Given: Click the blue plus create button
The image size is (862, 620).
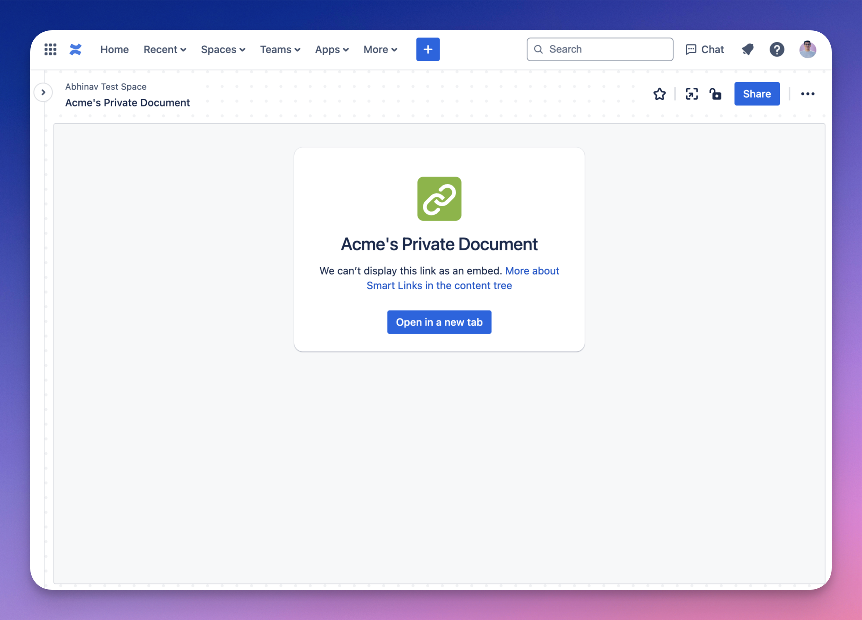Looking at the screenshot, I should 428,50.
